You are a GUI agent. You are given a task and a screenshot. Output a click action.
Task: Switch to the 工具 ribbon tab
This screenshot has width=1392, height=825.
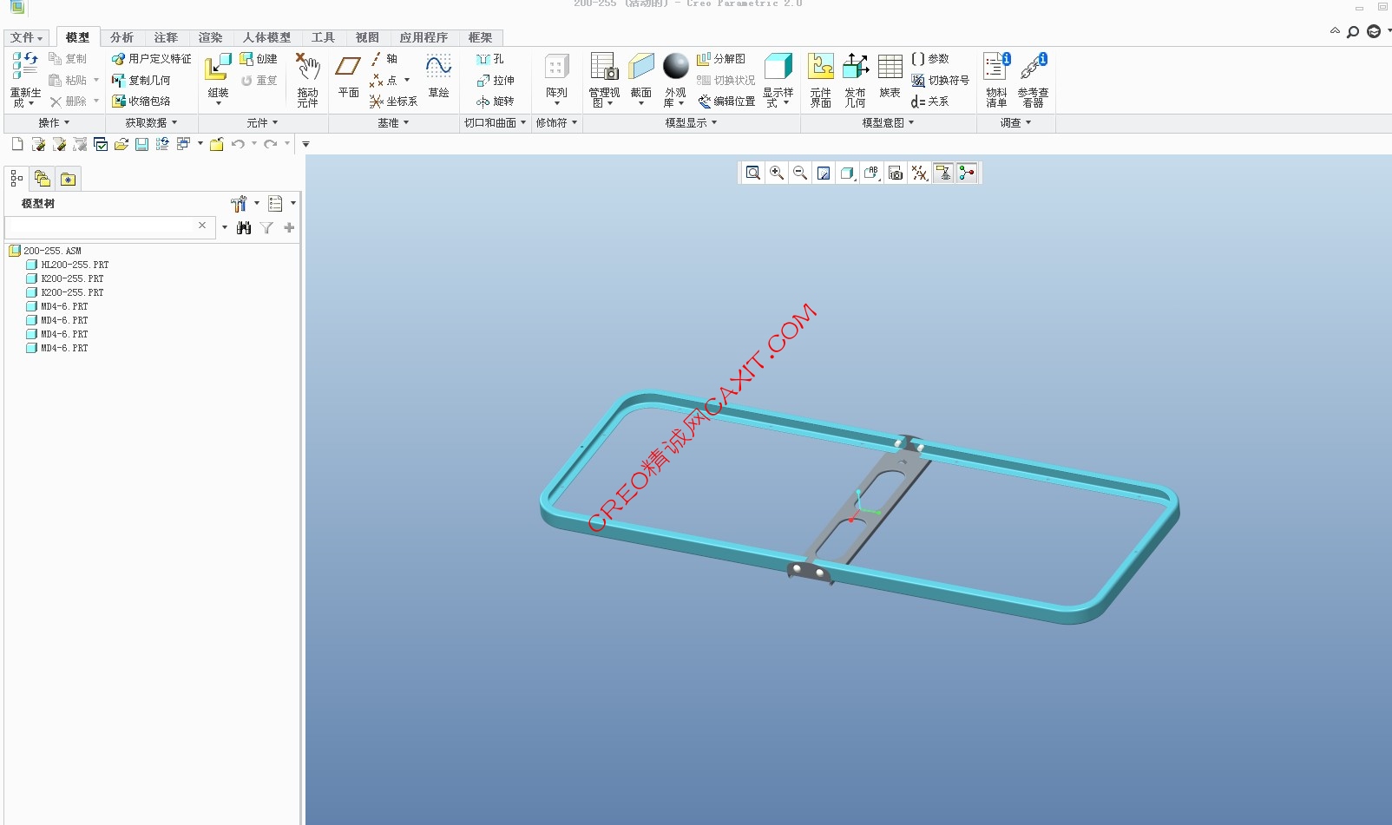pos(323,37)
